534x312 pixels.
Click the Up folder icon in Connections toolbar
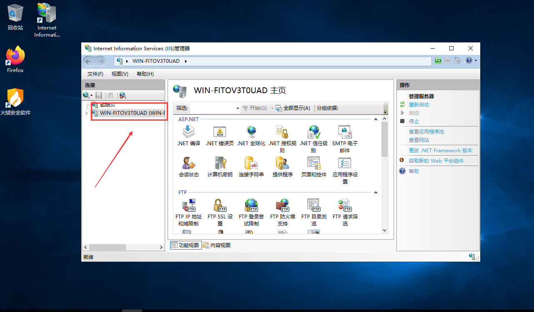click(110, 95)
